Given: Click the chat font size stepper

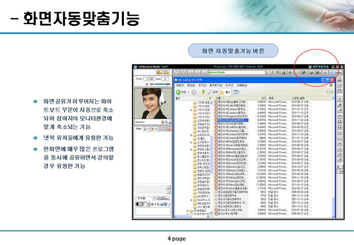Looking at the screenshot, I should point(148,204).
